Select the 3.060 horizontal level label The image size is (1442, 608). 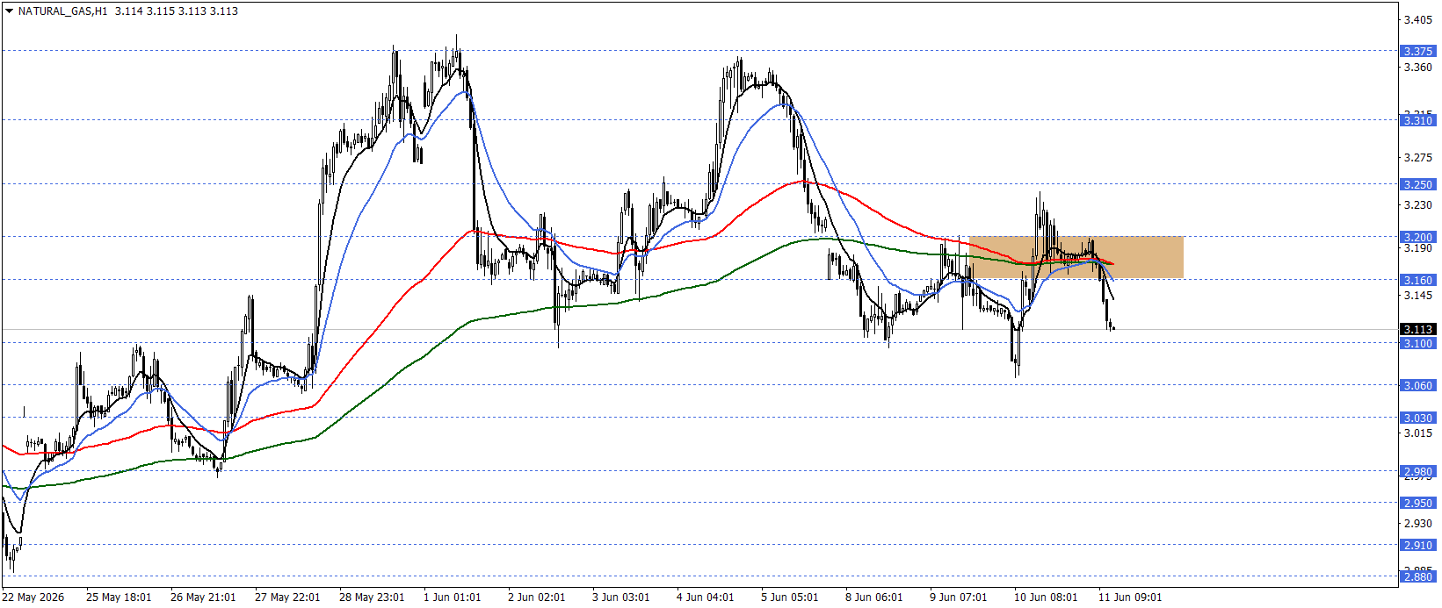tap(1417, 385)
